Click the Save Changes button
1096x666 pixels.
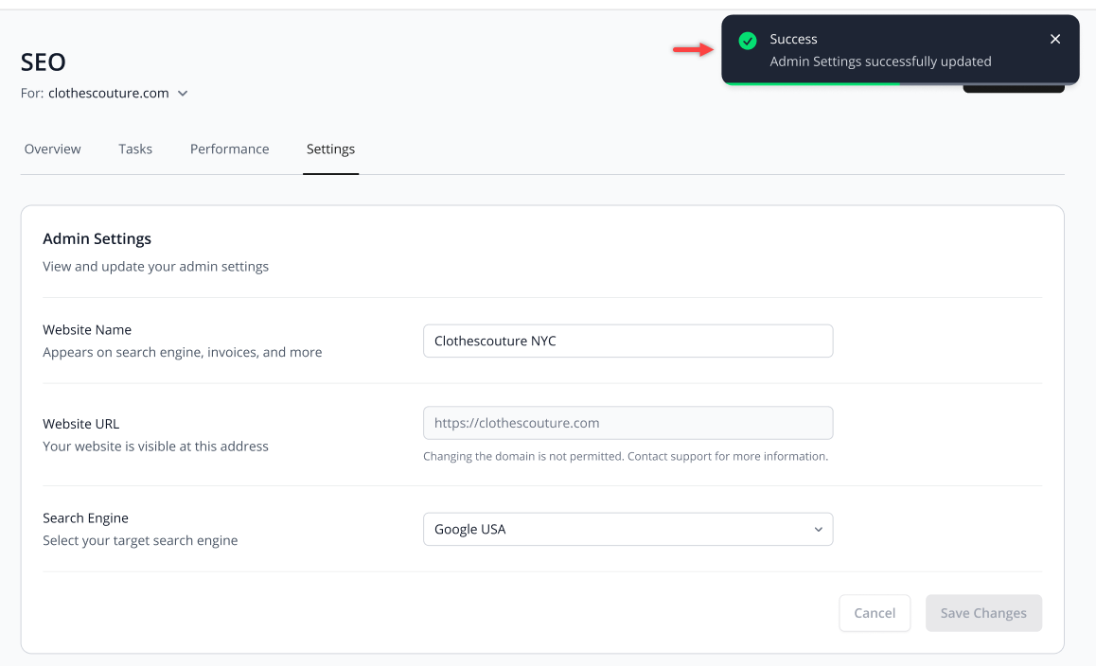tap(983, 613)
